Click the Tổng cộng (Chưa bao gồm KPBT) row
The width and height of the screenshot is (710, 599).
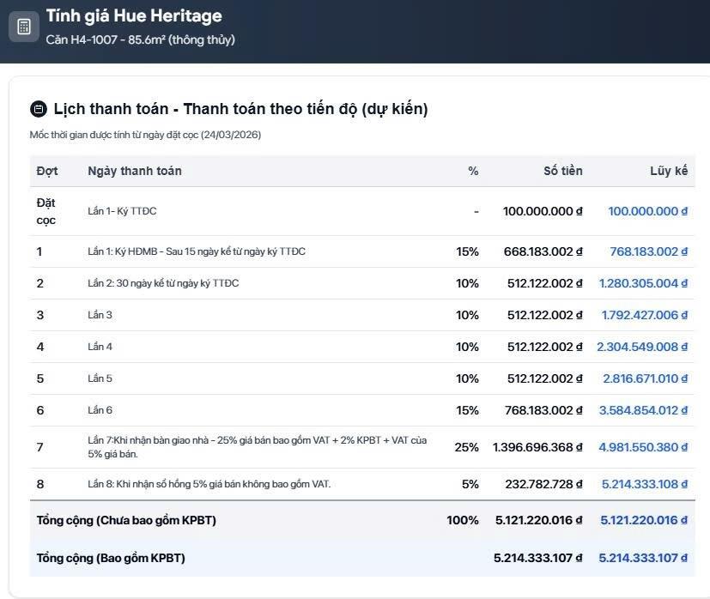pos(126,520)
